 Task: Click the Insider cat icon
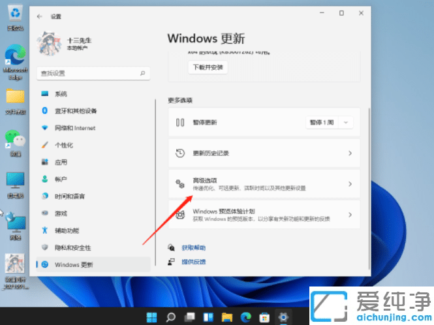(180, 215)
